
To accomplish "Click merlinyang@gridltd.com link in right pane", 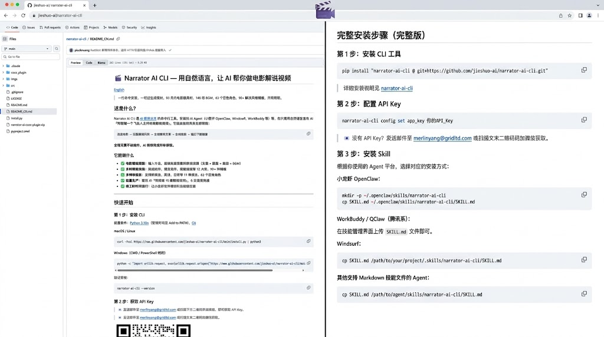I will pos(442,138).
